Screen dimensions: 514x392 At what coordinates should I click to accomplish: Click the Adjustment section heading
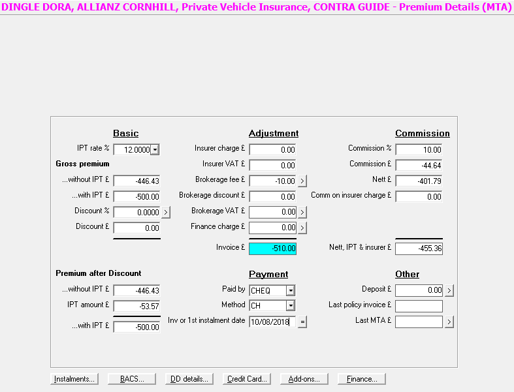coord(274,133)
